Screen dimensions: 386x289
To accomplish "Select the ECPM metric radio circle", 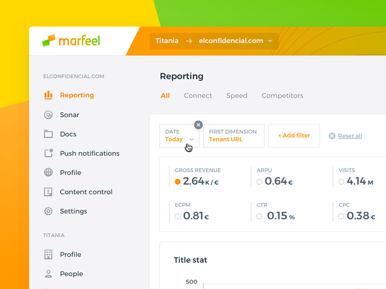I will click(178, 216).
